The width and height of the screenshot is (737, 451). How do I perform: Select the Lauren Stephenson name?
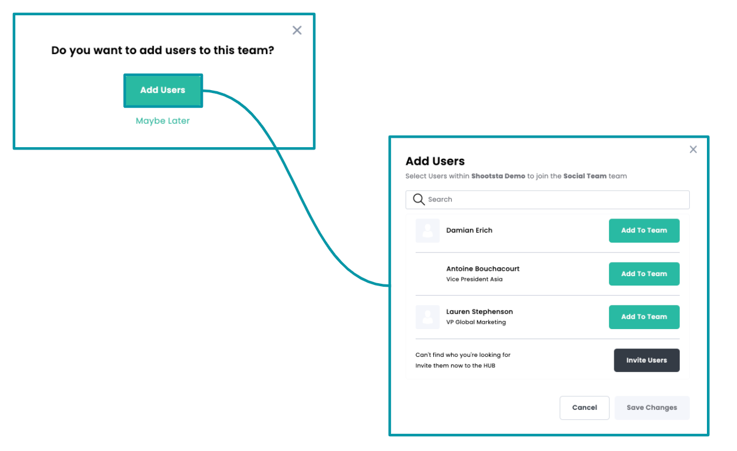click(x=479, y=311)
